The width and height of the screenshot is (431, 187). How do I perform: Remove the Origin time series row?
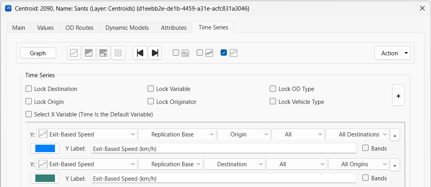pyautogui.click(x=395, y=135)
